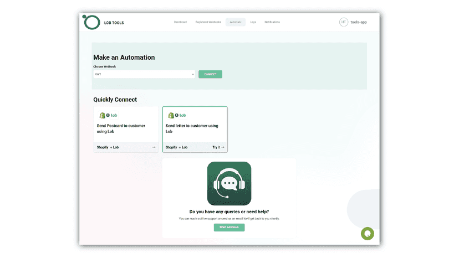
Task: Click the Lob Tools green circle logo
Action: [x=91, y=22]
